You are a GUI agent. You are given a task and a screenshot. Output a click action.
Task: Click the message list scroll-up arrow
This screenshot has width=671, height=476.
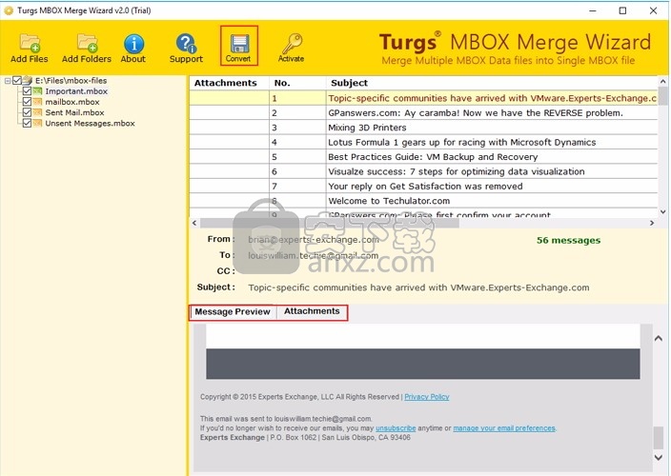[x=662, y=81]
